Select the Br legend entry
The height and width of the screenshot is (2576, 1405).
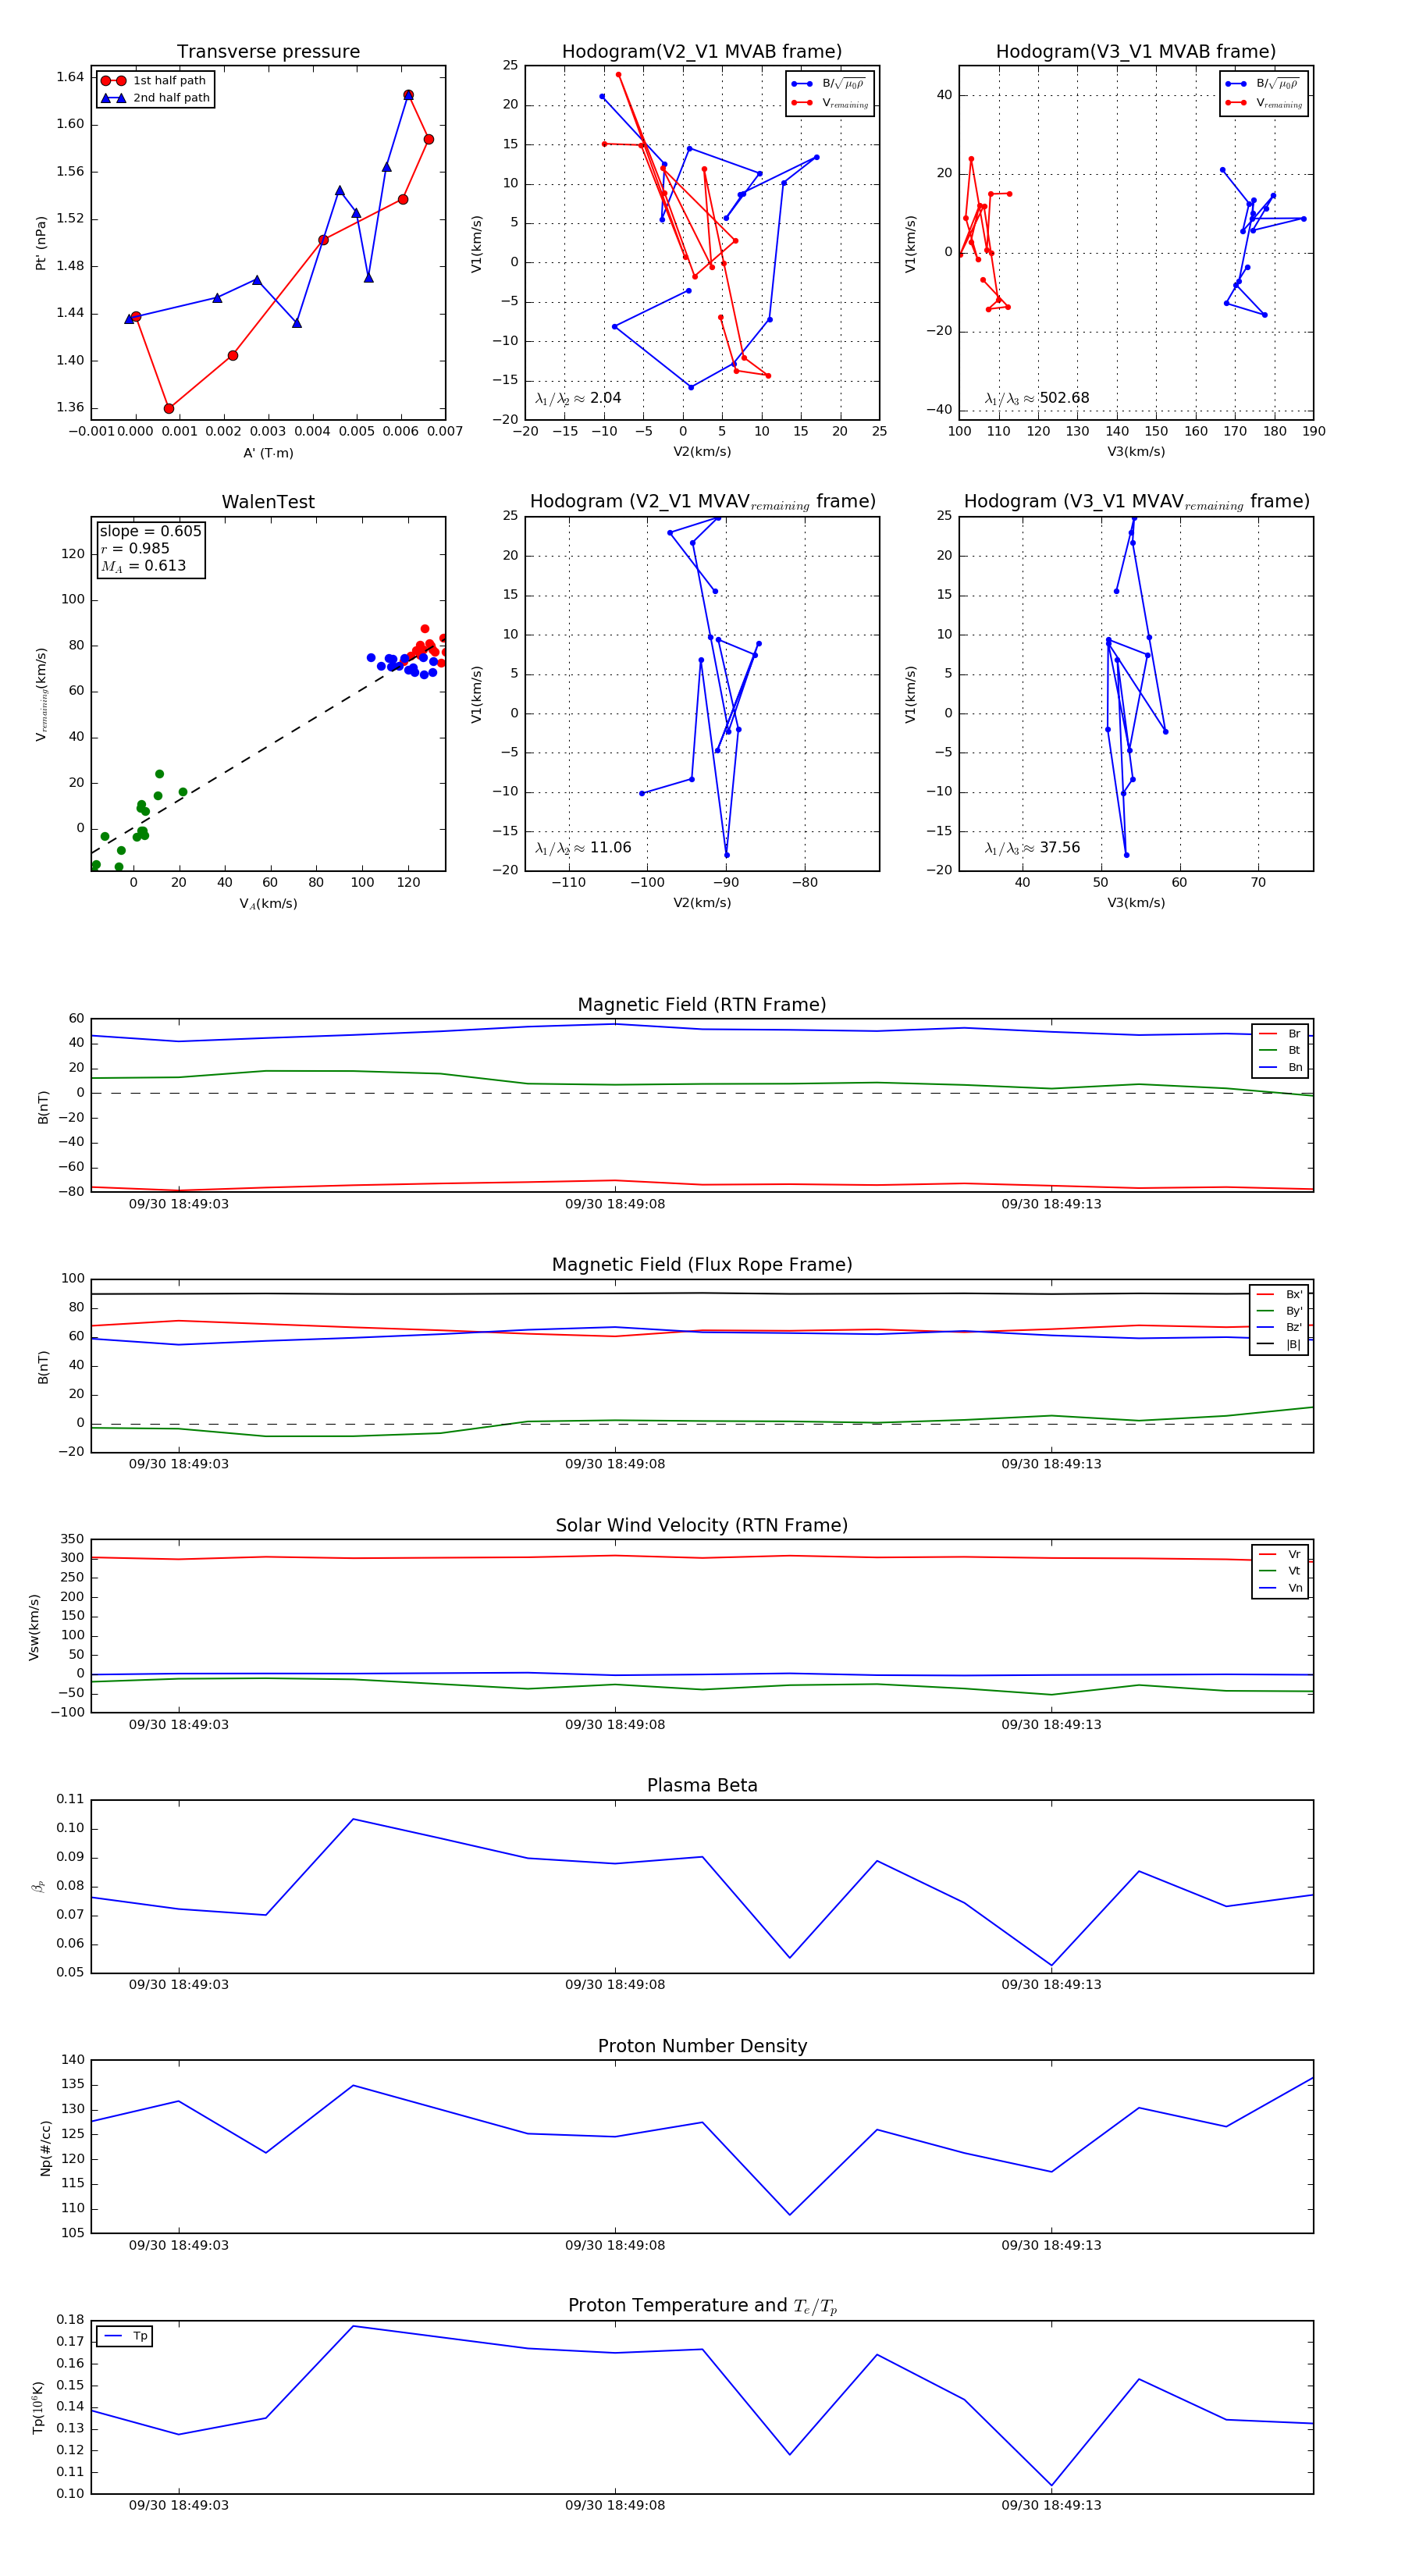coord(1280,1034)
